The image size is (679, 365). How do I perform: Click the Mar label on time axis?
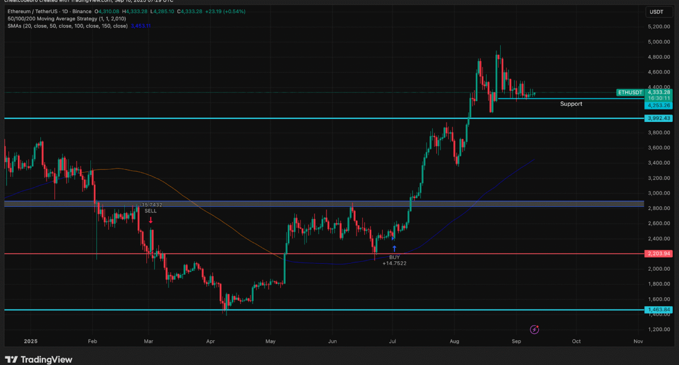(148, 342)
